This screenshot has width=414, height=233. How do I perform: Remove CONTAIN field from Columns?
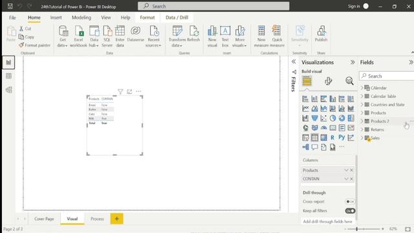pyautogui.click(x=351, y=179)
